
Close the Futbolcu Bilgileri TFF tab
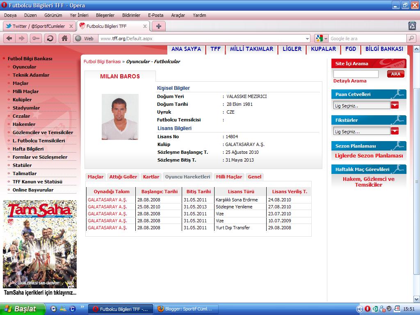(145, 26)
